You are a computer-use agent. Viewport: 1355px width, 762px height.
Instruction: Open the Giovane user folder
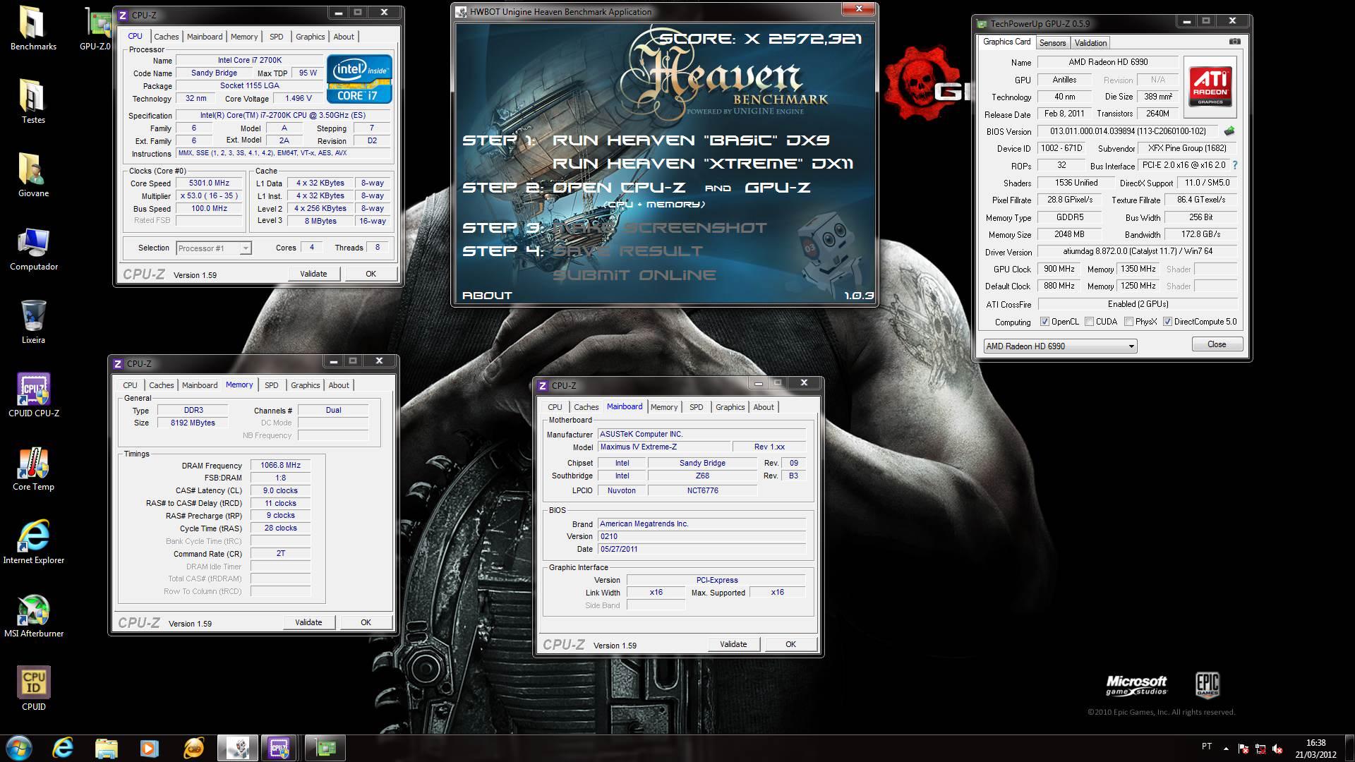tap(33, 175)
